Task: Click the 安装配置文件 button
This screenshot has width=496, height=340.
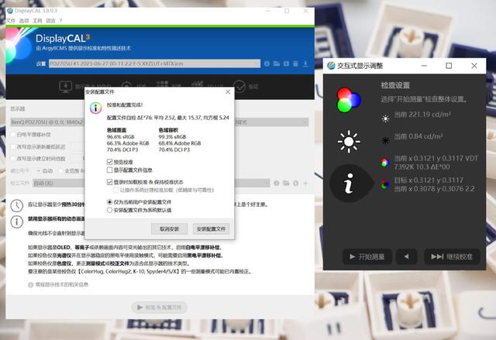Action: [211, 228]
